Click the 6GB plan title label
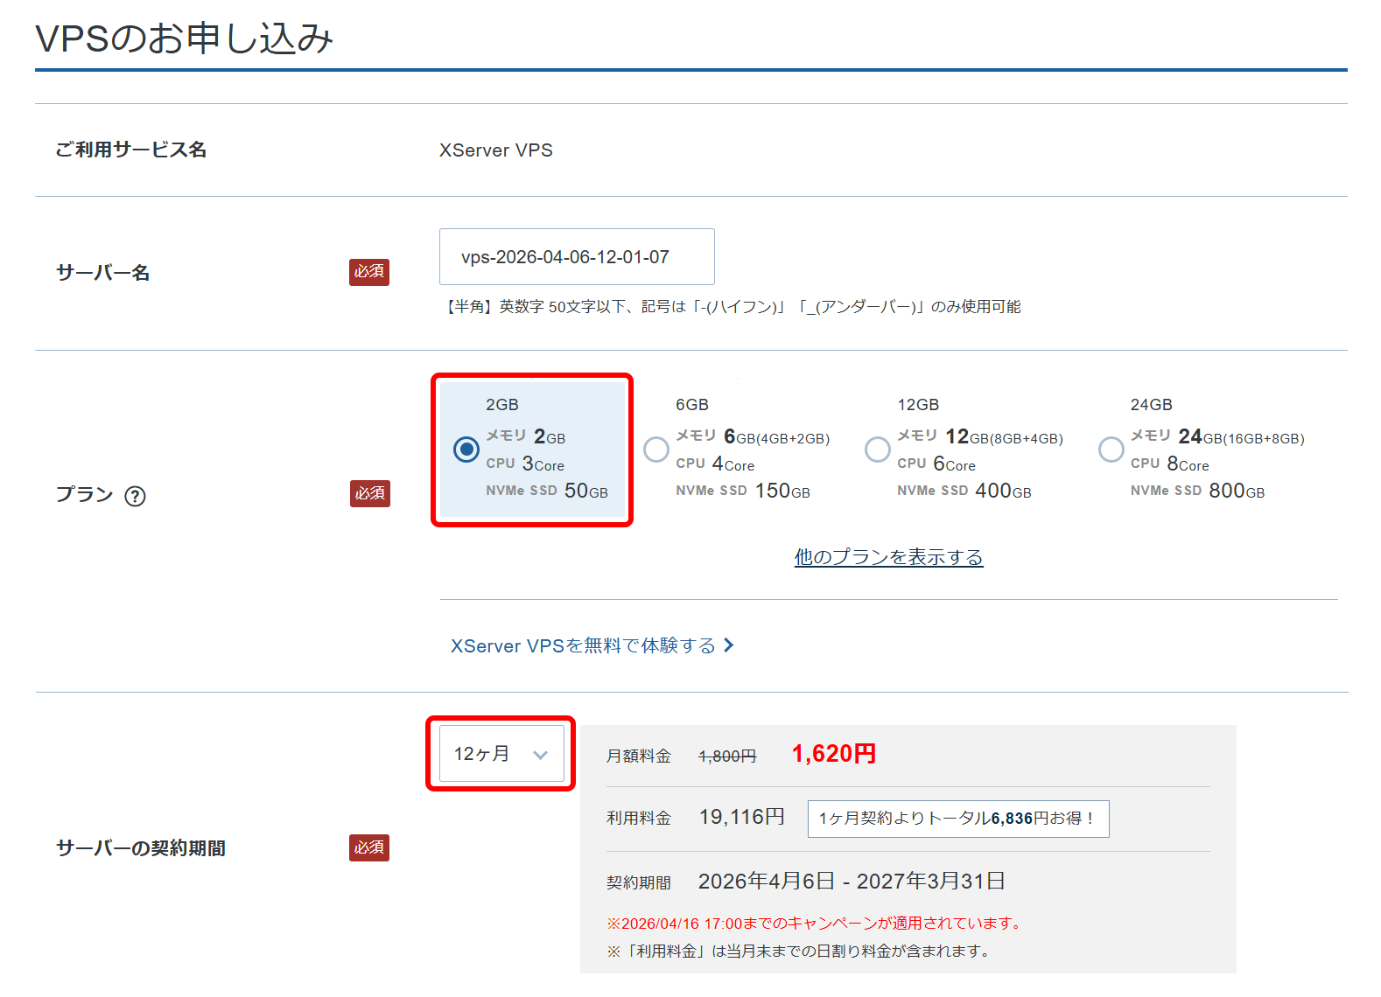This screenshot has height=997, width=1381. tap(691, 405)
